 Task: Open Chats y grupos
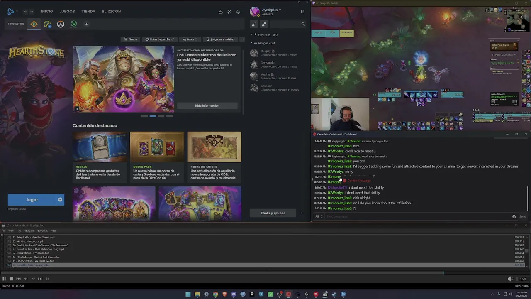point(273,213)
